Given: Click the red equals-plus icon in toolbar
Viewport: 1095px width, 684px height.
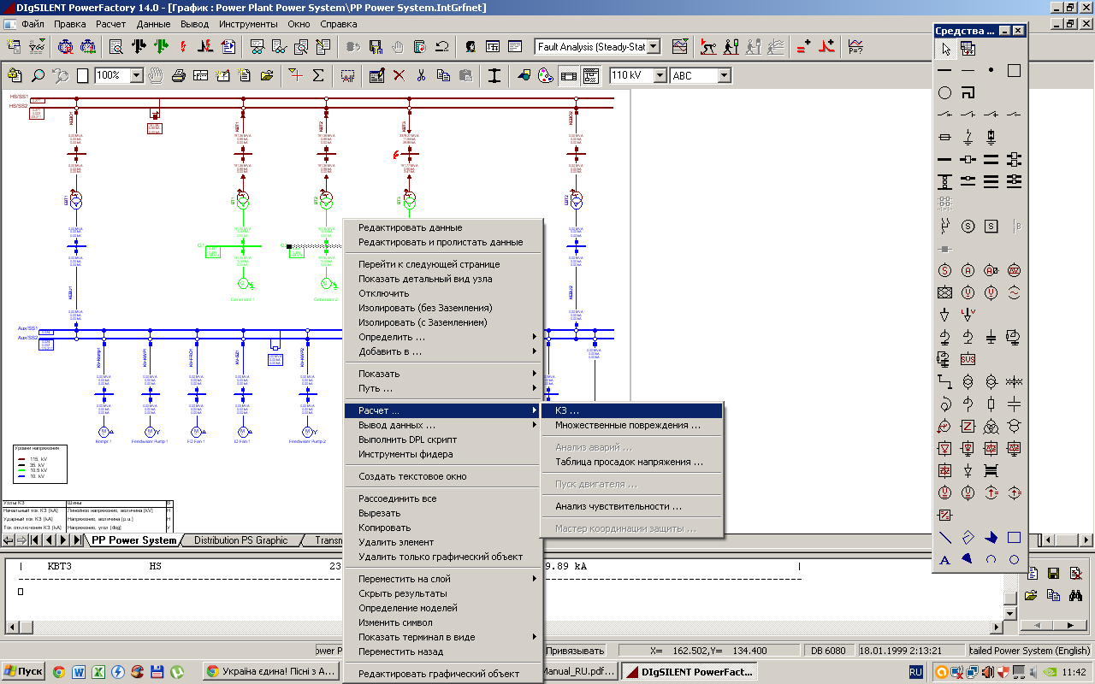Looking at the screenshot, I should click(x=804, y=46).
